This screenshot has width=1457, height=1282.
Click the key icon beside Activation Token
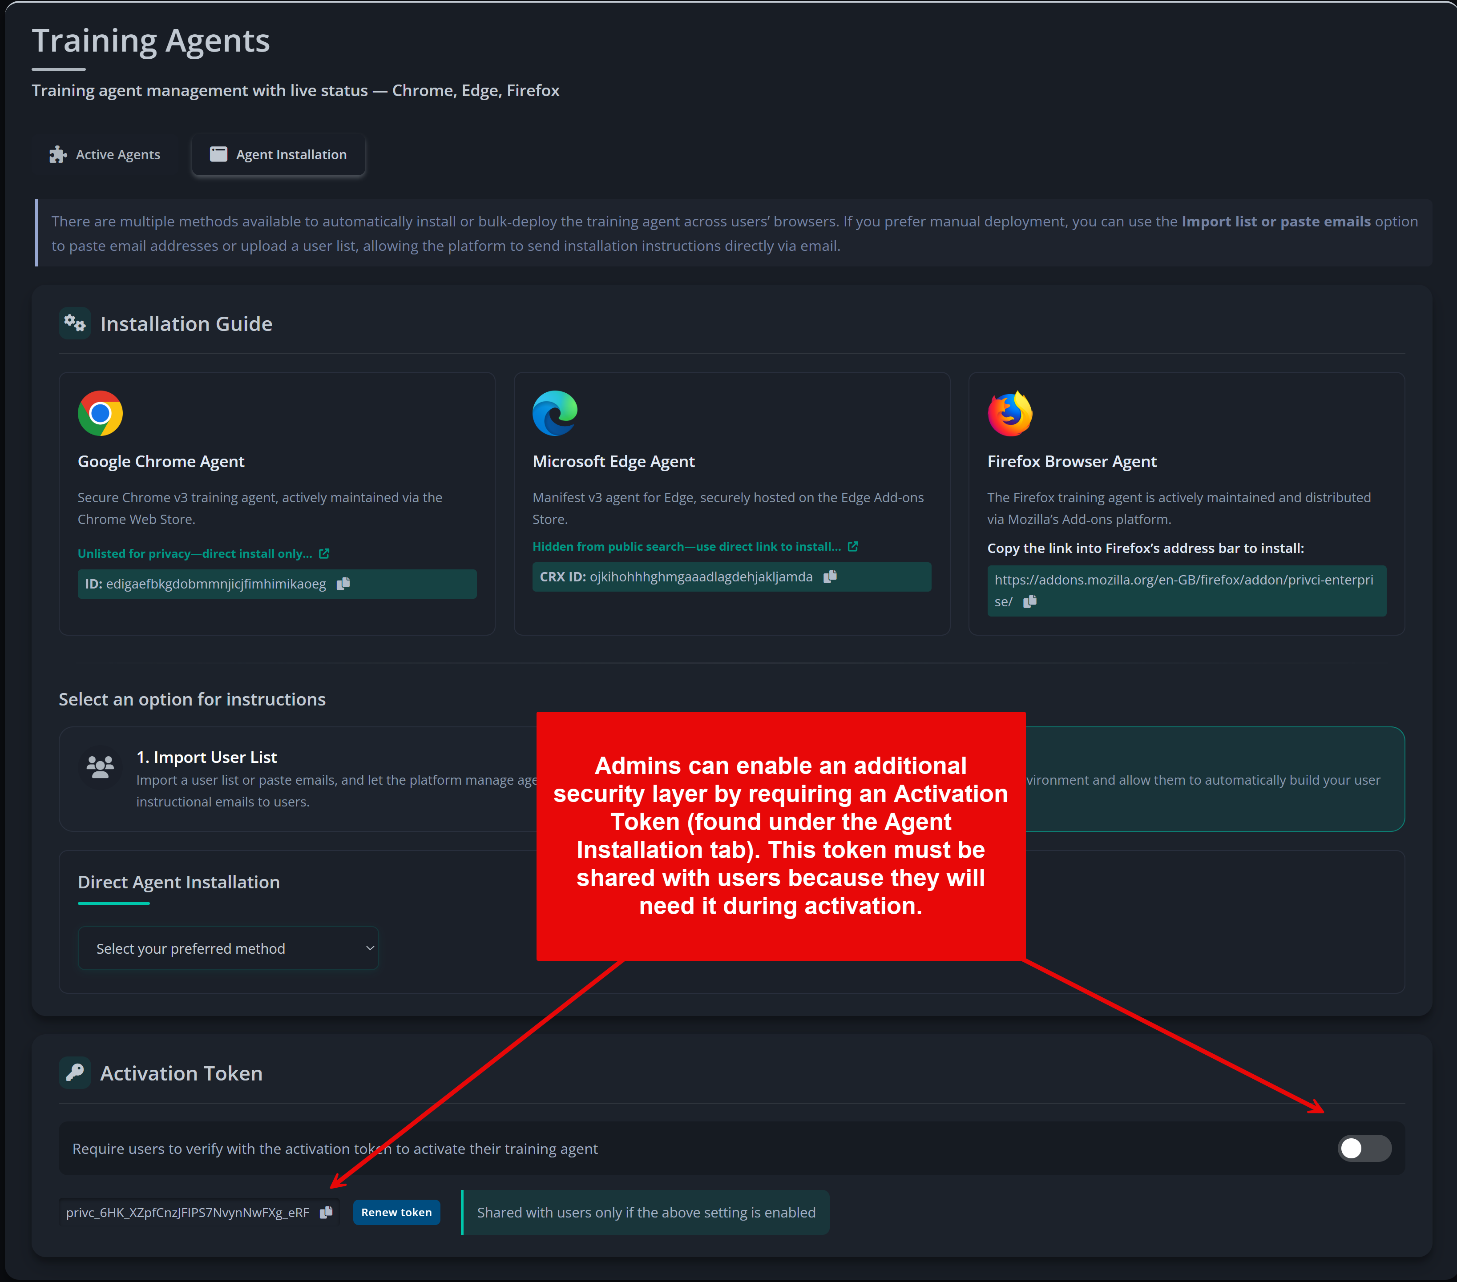pos(74,1072)
